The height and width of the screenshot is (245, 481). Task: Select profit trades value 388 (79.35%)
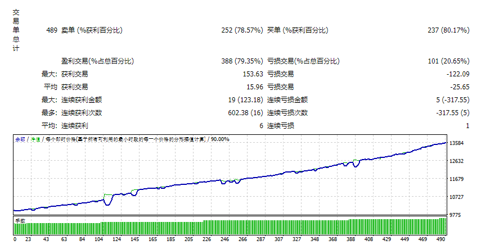tap(242, 61)
